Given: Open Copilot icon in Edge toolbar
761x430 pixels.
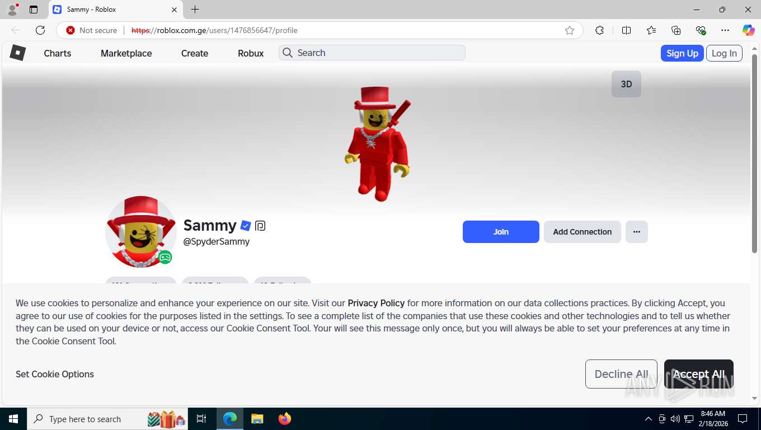Looking at the screenshot, I should pyautogui.click(x=748, y=30).
